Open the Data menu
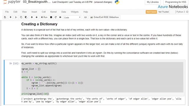This screenshot has height=106, width=189. (x=64, y=12)
